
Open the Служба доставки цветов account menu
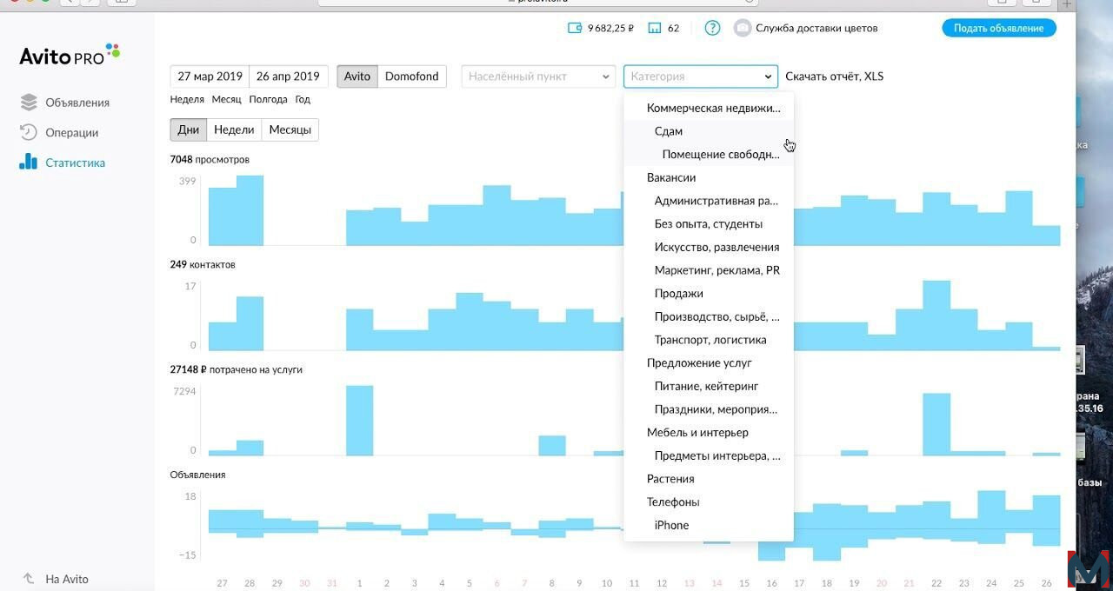[806, 28]
